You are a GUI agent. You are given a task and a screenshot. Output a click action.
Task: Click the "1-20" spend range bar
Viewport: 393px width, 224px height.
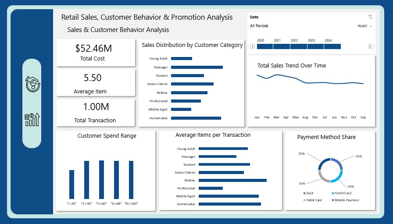click(71, 185)
